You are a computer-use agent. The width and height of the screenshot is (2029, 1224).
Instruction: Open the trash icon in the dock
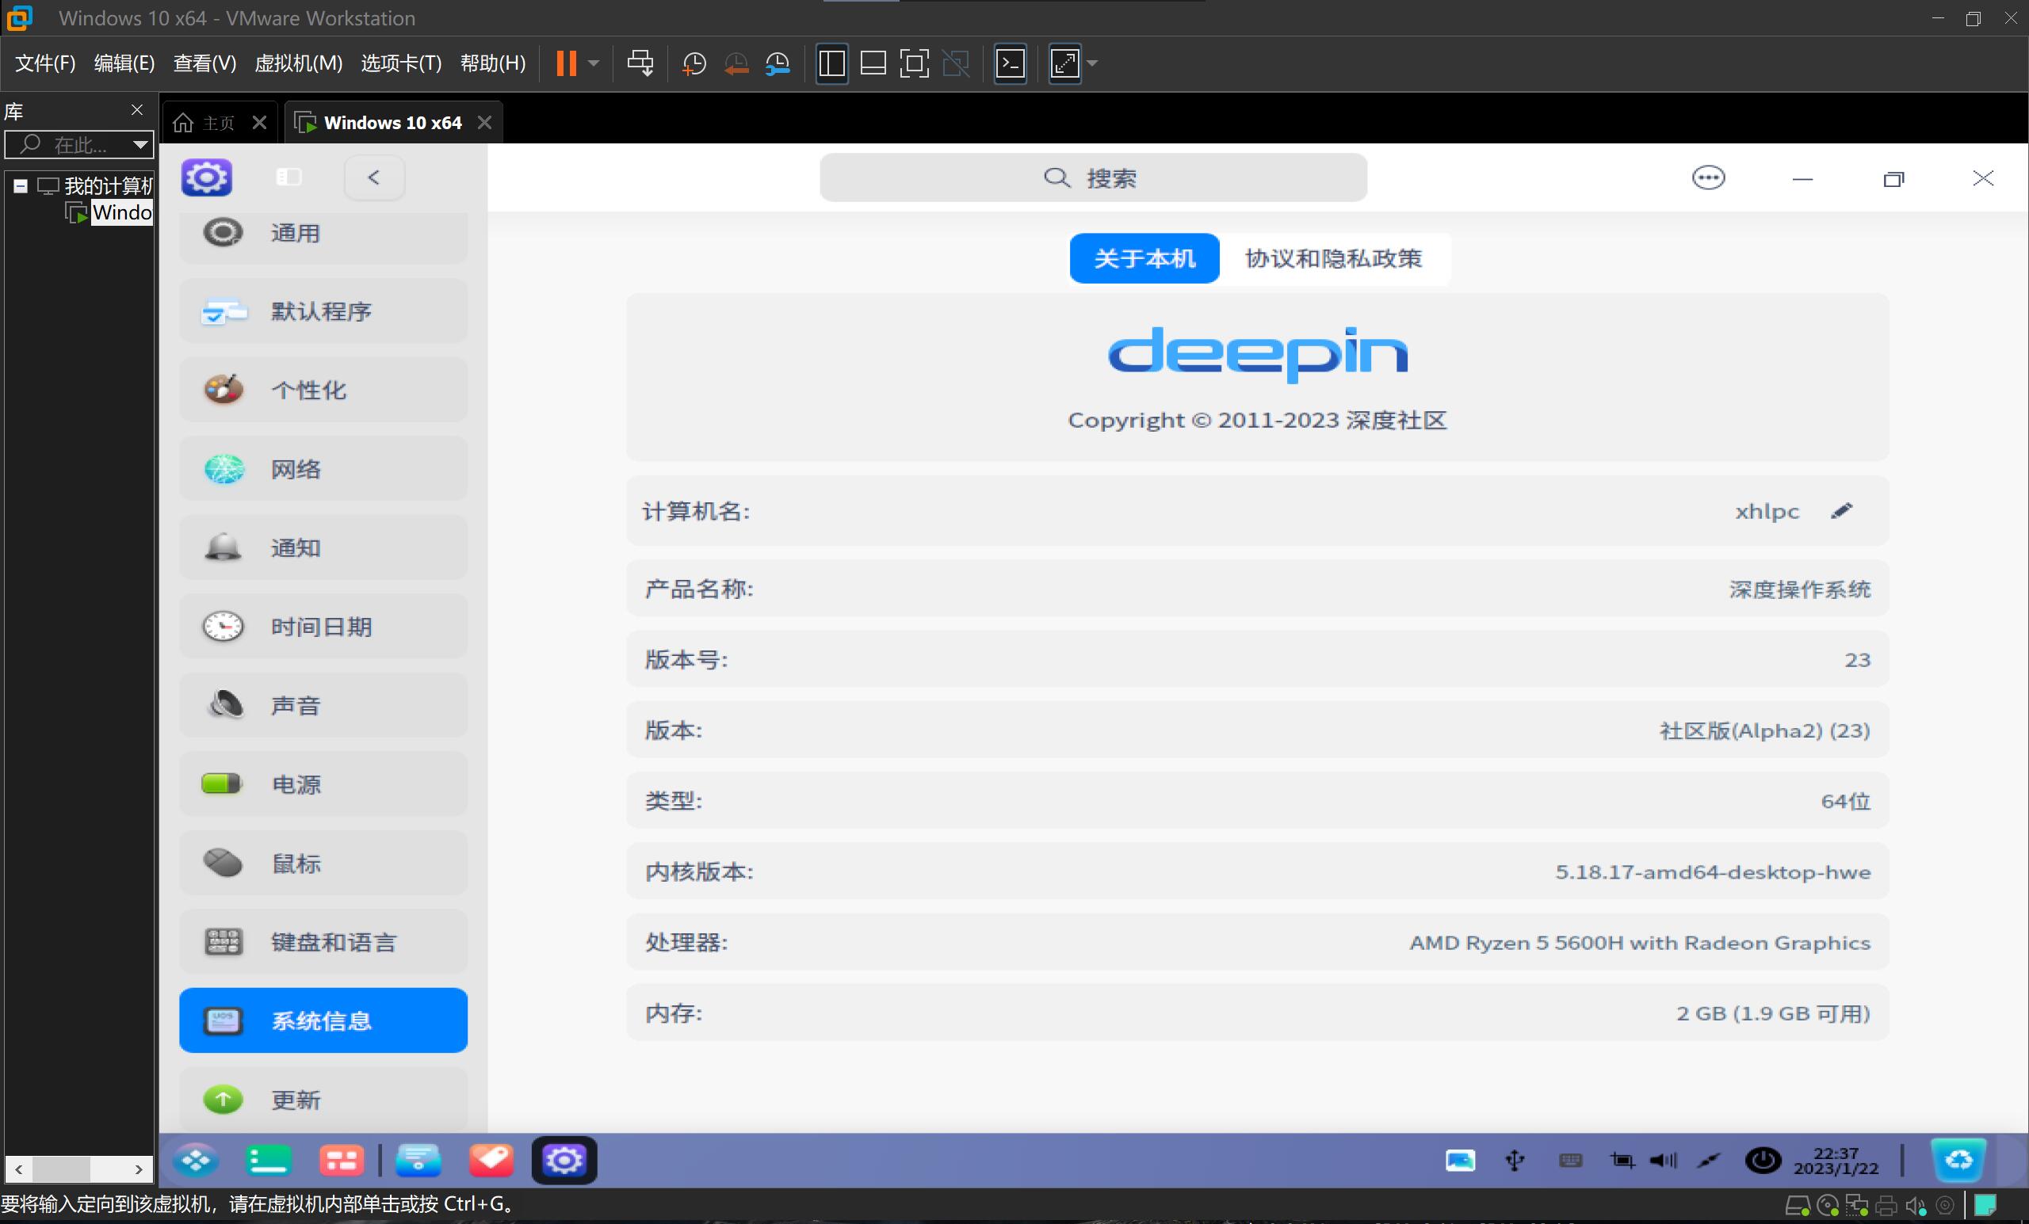pyautogui.click(x=1958, y=1161)
